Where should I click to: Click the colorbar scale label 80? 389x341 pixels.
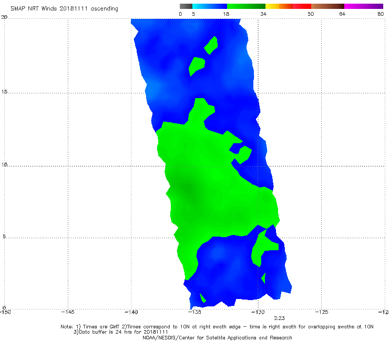381,14
